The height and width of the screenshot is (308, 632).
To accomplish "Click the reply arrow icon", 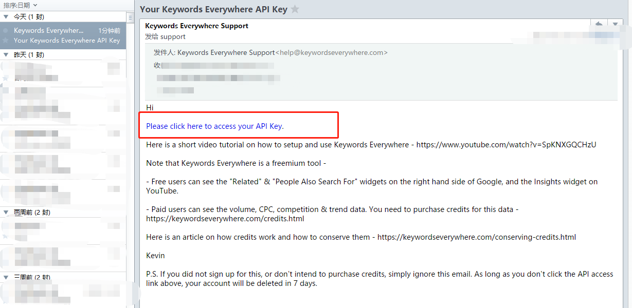I will point(599,24).
